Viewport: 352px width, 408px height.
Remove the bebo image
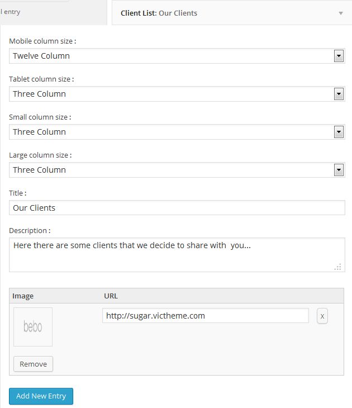coord(34,364)
